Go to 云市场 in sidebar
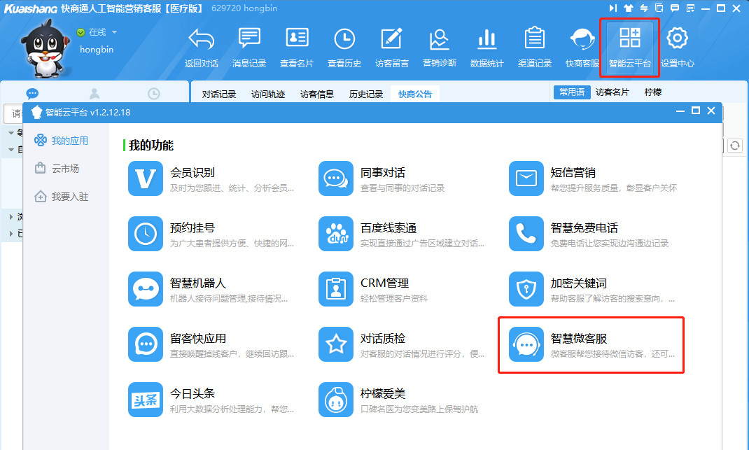 64,169
